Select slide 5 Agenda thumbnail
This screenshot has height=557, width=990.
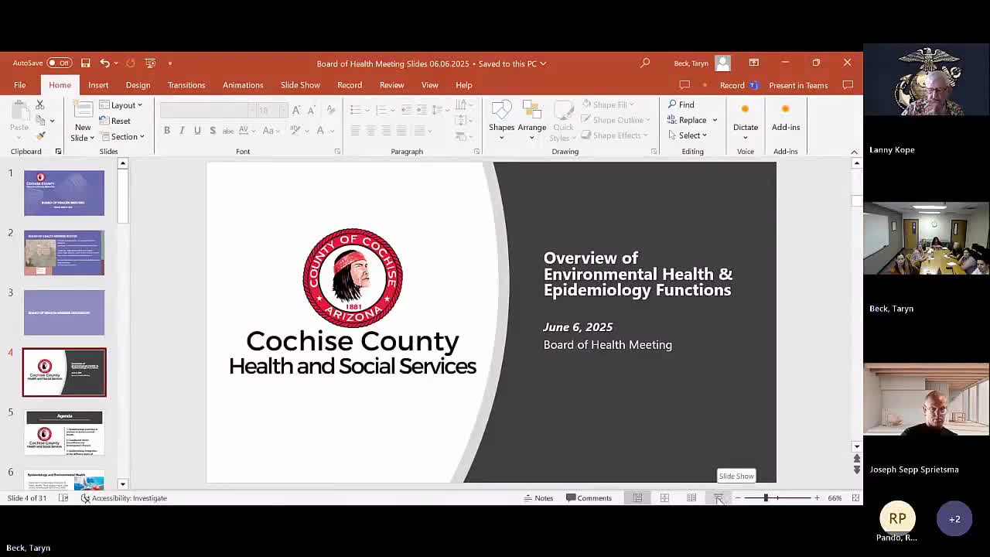pyautogui.click(x=64, y=432)
